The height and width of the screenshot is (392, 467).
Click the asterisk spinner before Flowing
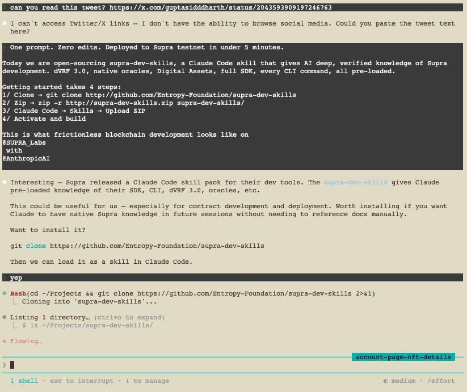point(4,341)
